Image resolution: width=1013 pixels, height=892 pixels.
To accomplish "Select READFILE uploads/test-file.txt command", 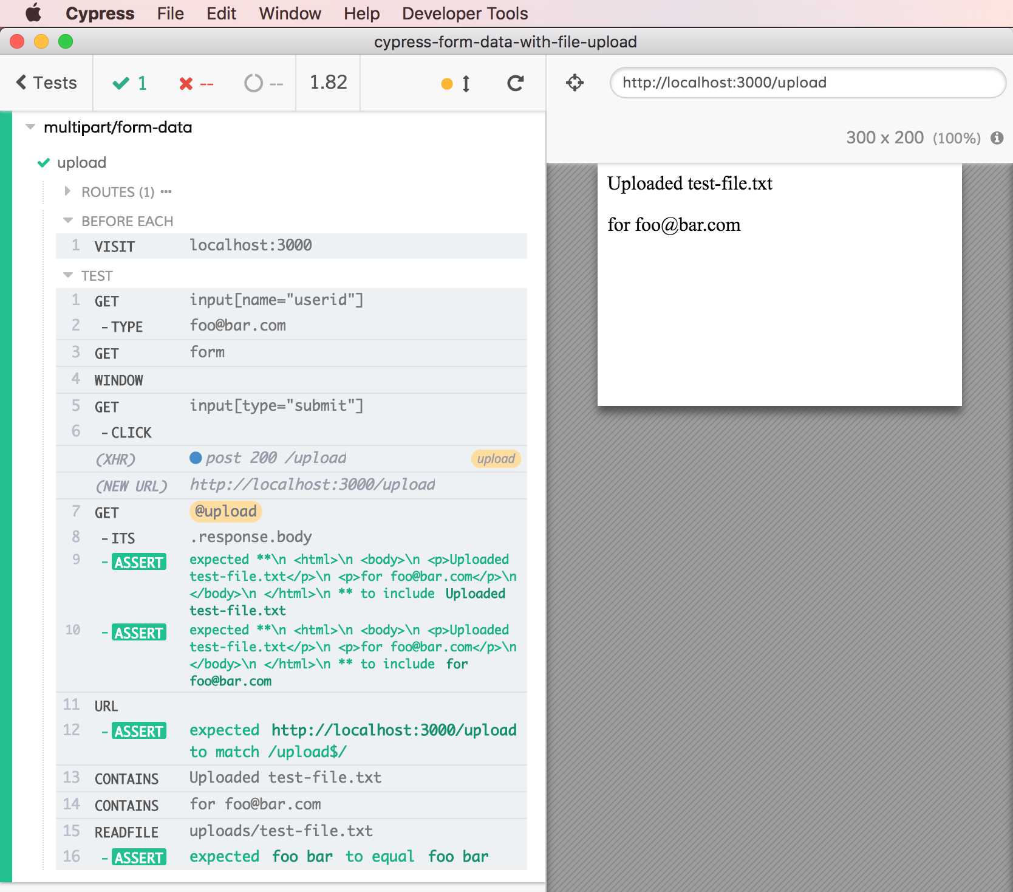I will pos(292,832).
